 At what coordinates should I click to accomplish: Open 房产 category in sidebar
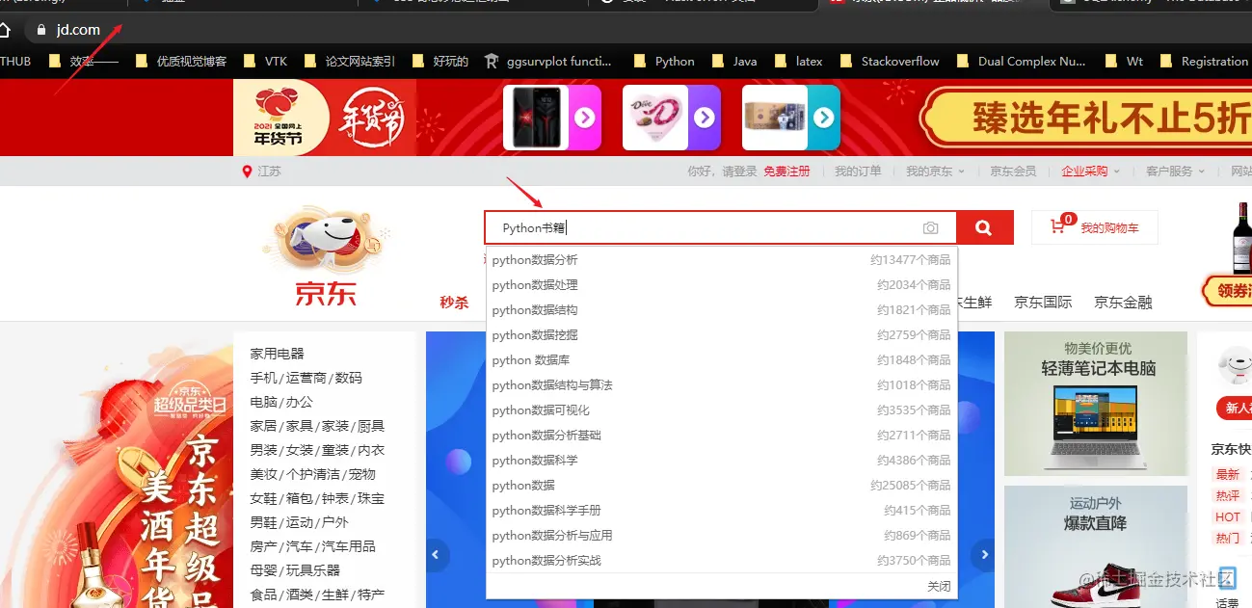coord(263,546)
